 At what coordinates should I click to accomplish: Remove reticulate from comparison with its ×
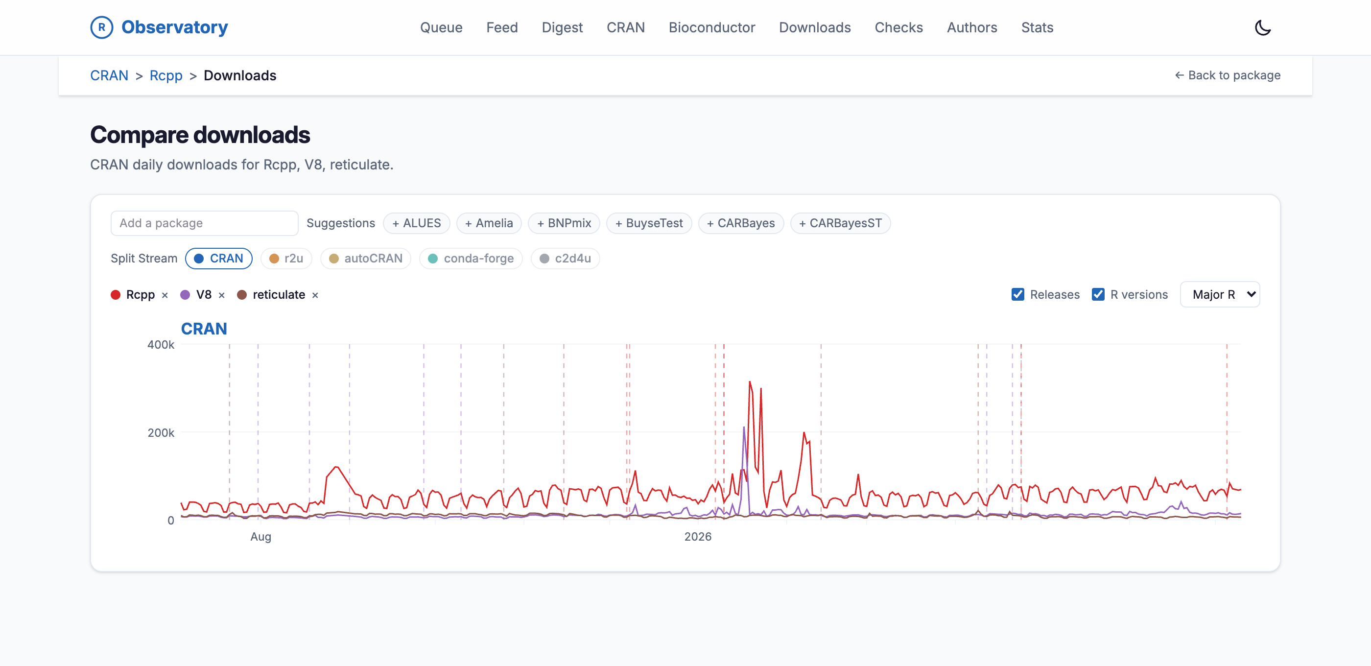coord(315,295)
